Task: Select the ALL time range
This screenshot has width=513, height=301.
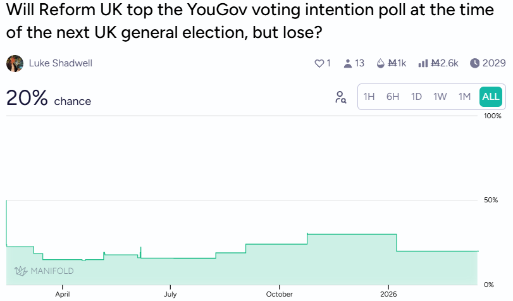Action: pos(490,97)
